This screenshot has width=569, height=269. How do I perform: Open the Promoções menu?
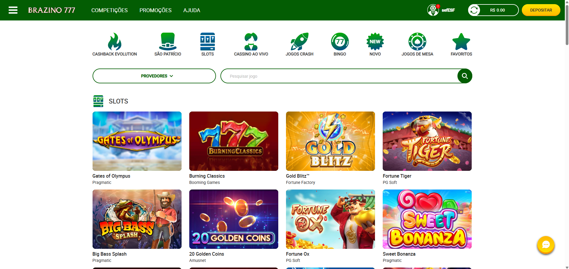(155, 10)
